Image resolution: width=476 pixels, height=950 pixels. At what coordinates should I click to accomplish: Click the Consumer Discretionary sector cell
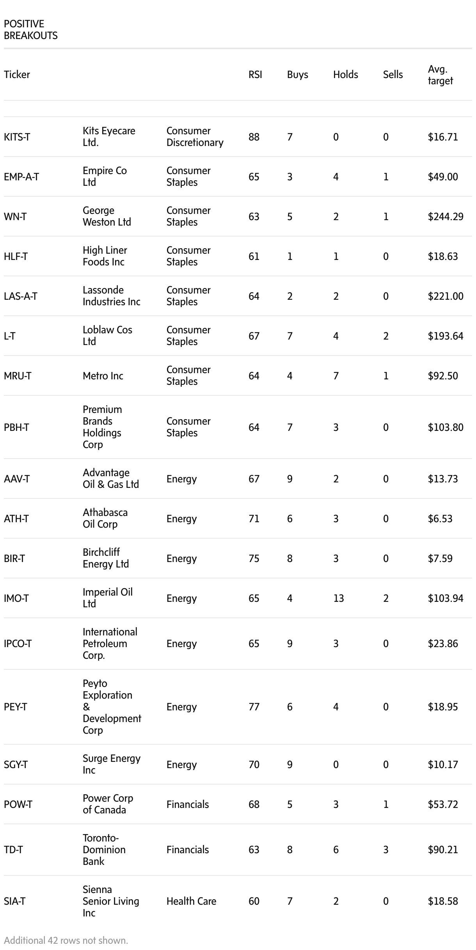point(195,137)
